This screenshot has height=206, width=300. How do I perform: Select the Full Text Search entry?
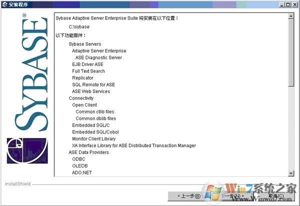click(88, 71)
